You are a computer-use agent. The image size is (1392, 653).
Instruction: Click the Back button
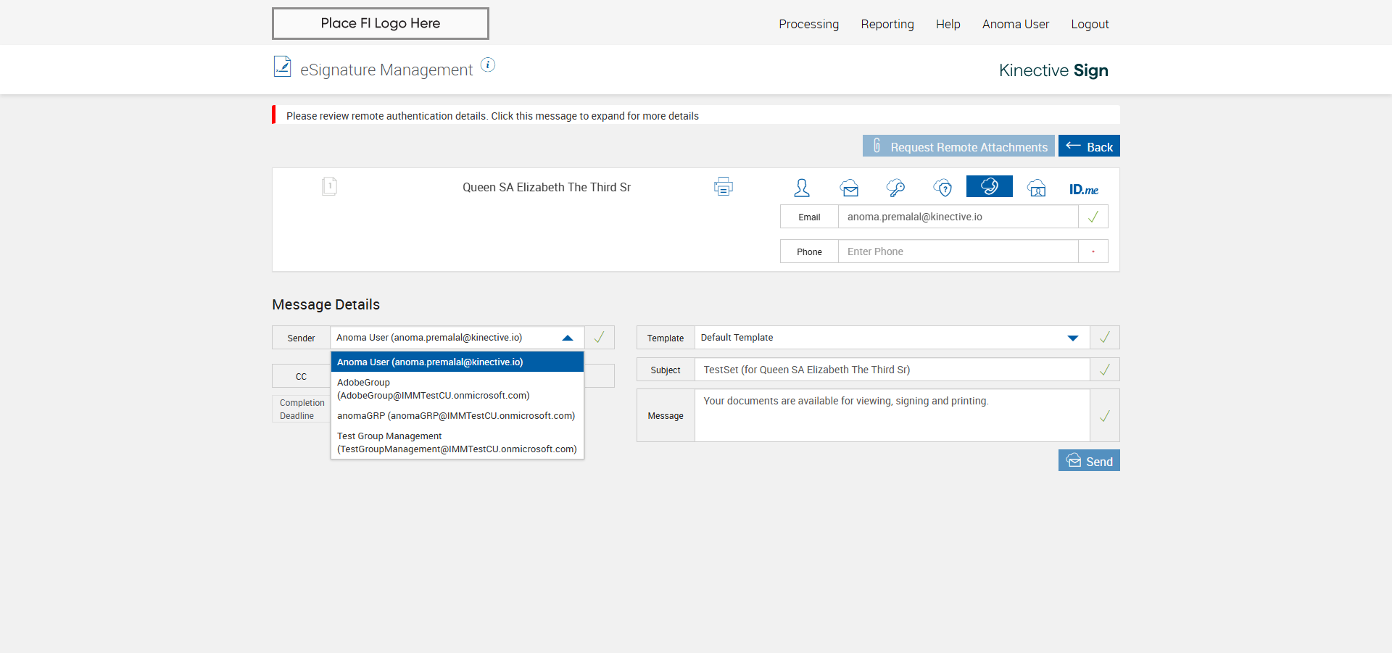point(1089,146)
